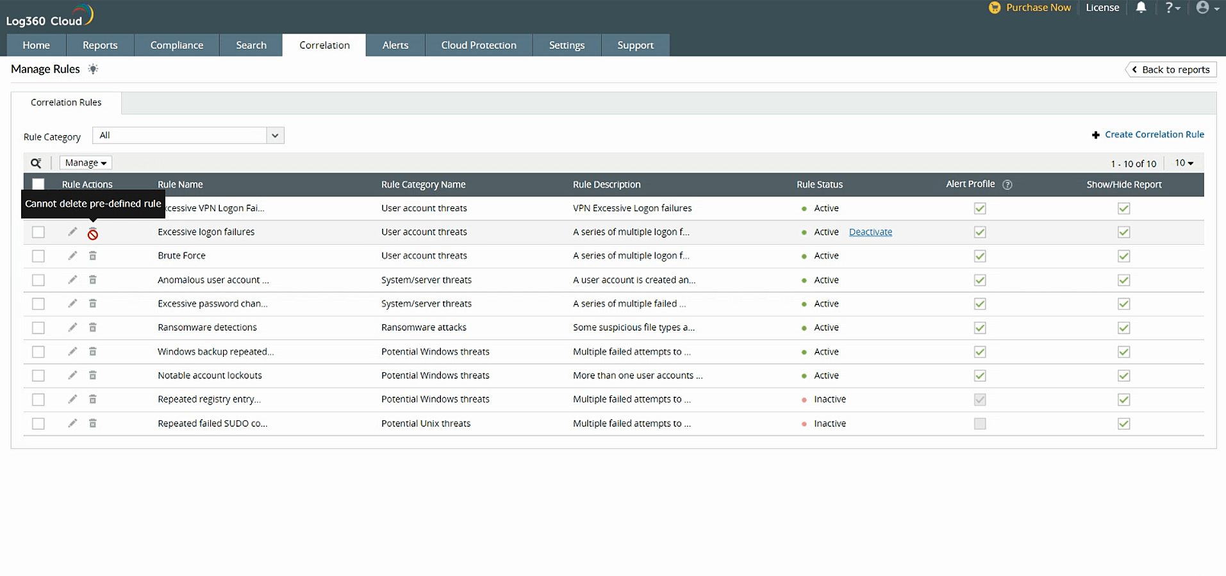Click delete trash icon for Ransomware detections
Viewport: 1226px width, 576px height.
[x=92, y=327]
